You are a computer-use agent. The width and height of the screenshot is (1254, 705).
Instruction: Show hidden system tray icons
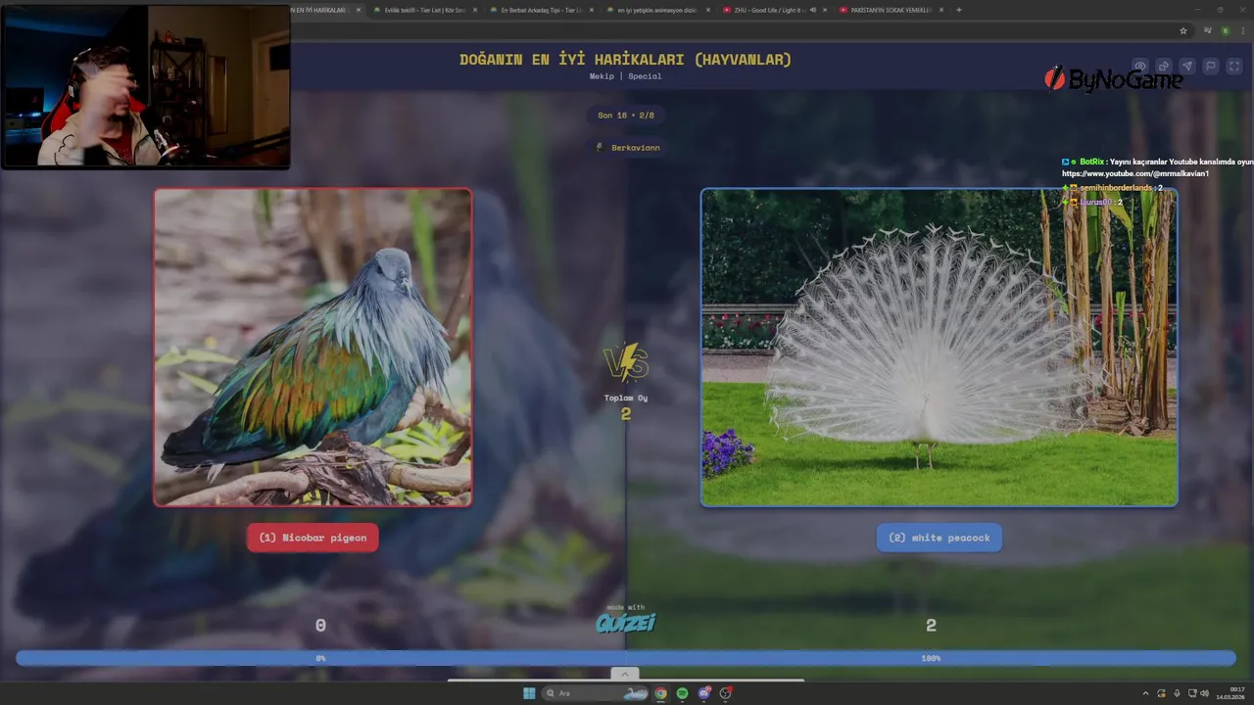pos(1145,693)
